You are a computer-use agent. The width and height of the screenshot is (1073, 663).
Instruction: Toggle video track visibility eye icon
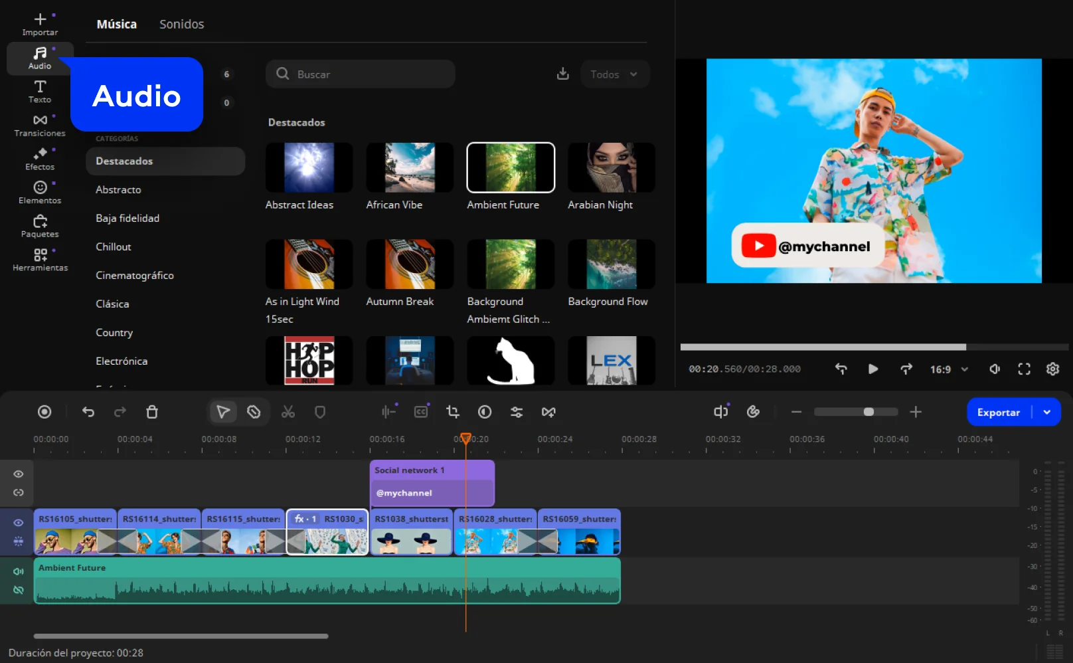tap(19, 523)
